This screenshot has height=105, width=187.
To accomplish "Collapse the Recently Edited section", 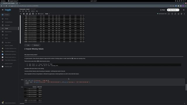I will 3,64.
